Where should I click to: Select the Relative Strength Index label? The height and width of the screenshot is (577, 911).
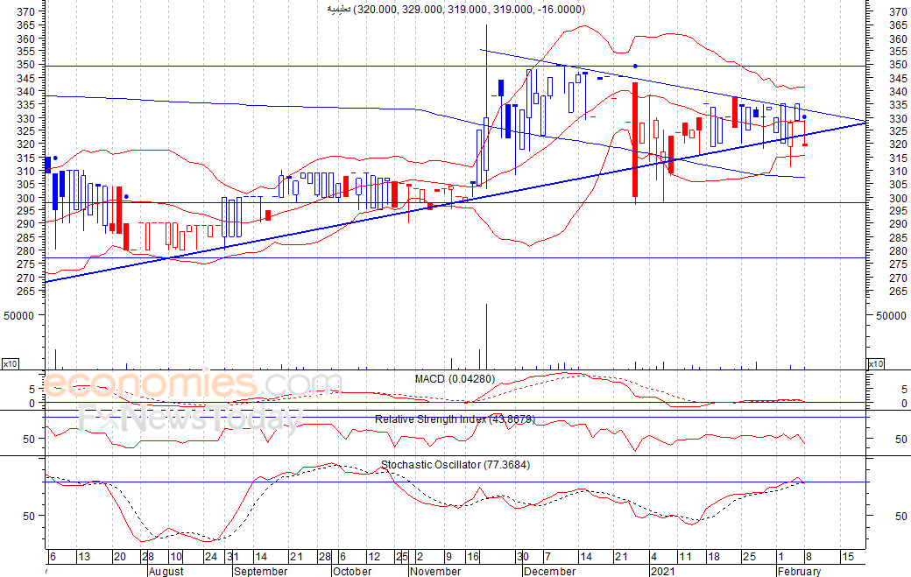pos(454,419)
